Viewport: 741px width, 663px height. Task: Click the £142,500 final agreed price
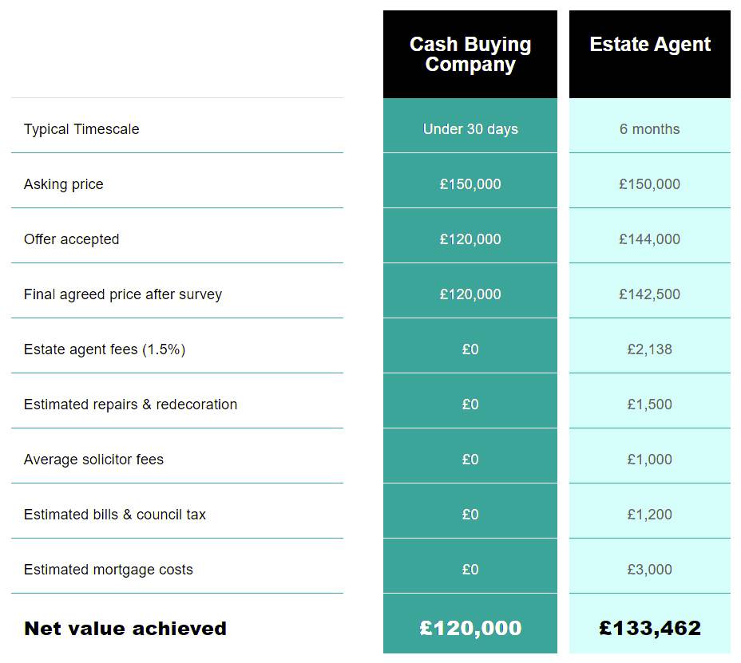point(650,294)
